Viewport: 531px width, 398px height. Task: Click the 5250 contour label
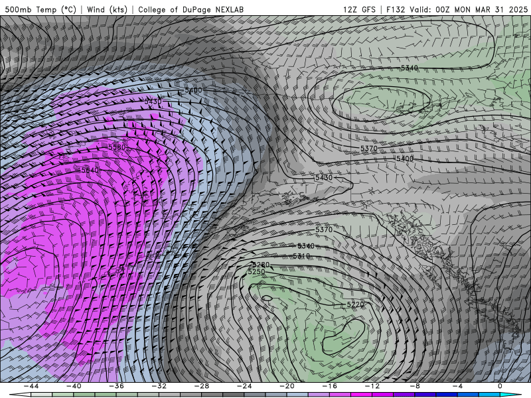256,272
